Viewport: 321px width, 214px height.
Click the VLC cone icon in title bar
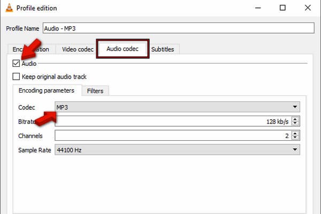tap(9, 8)
